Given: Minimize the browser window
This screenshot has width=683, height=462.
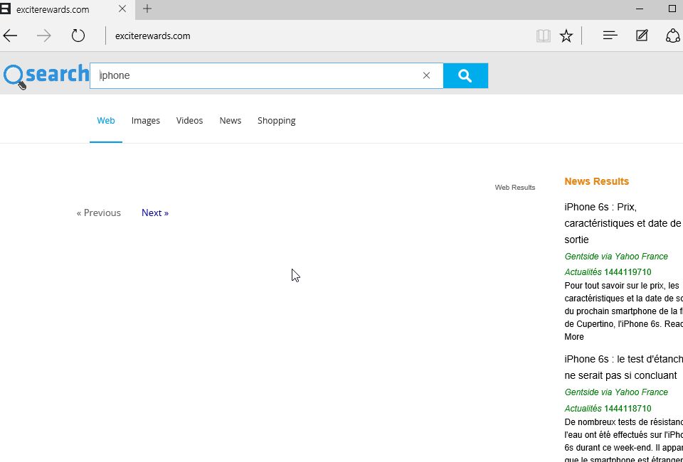Looking at the screenshot, I should (x=640, y=9).
